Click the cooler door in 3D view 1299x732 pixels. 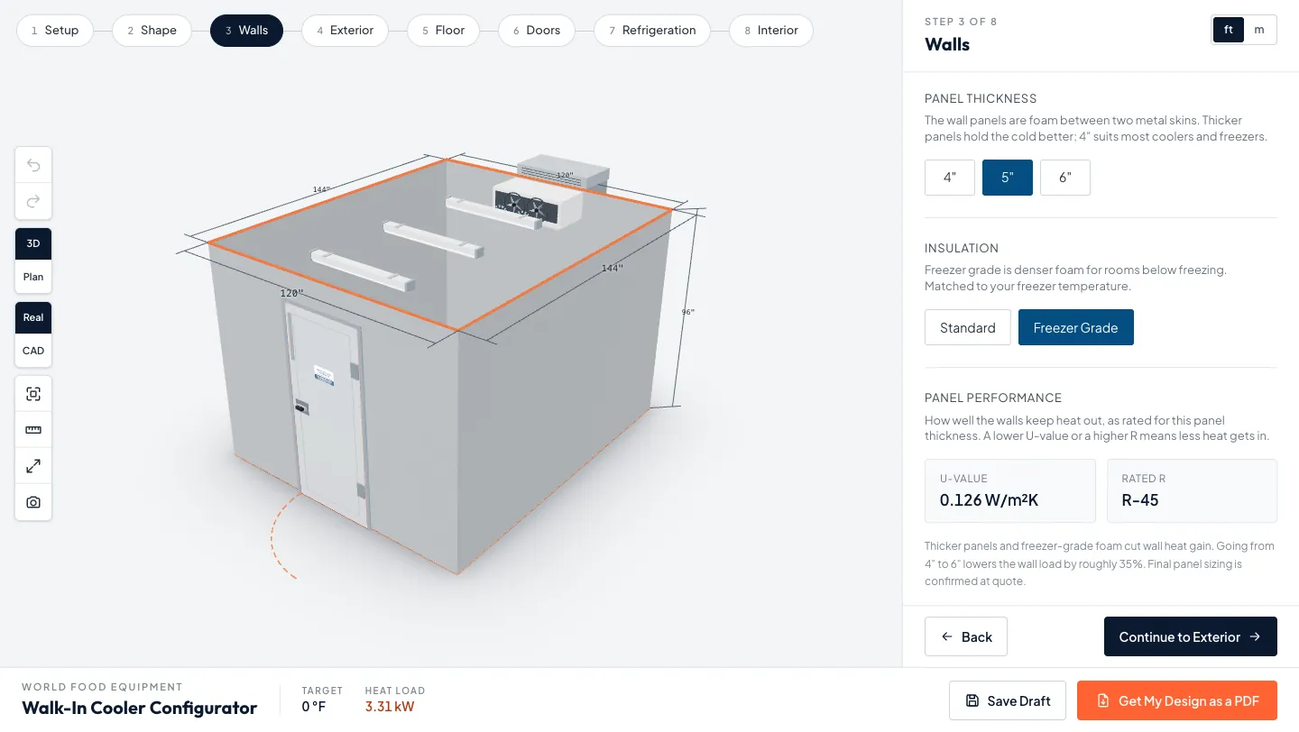329,415
